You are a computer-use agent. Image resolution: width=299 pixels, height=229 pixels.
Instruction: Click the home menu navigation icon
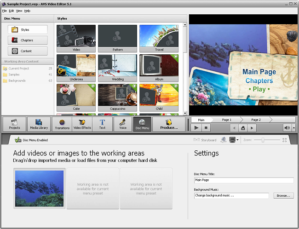243,128
